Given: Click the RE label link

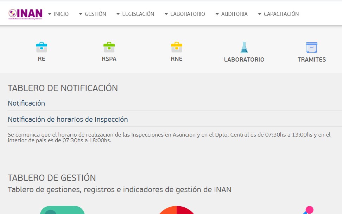Looking at the screenshot, I should pyautogui.click(x=42, y=59).
